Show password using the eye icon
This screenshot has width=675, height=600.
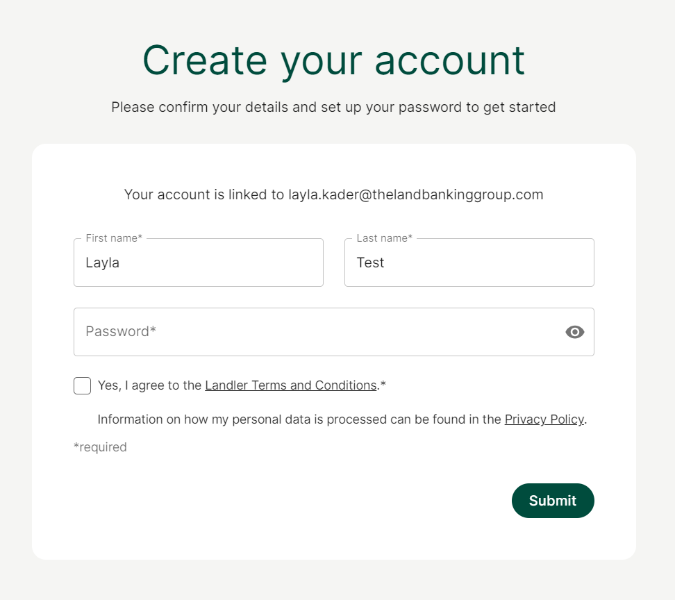coord(575,332)
